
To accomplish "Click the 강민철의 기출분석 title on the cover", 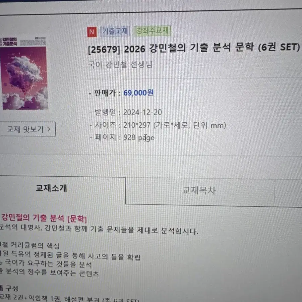I will 9,42.
